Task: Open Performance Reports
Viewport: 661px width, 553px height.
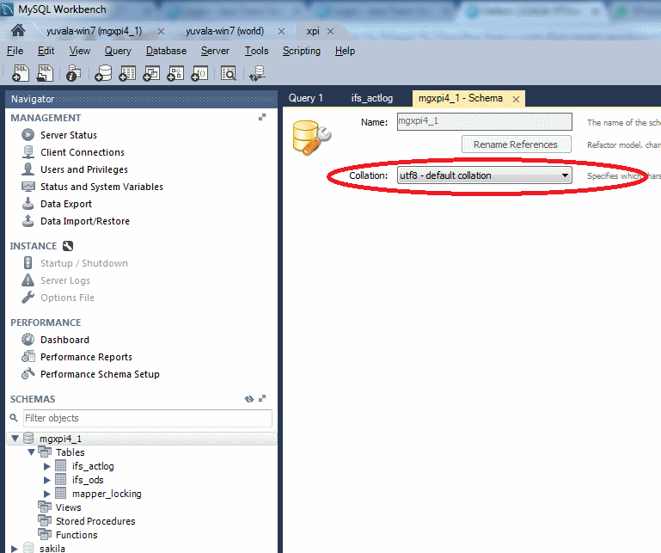Action: [86, 357]
